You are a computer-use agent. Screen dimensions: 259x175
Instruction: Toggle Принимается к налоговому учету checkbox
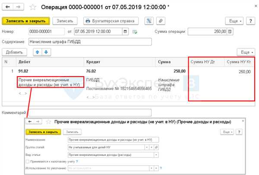(x=28, y=162)
